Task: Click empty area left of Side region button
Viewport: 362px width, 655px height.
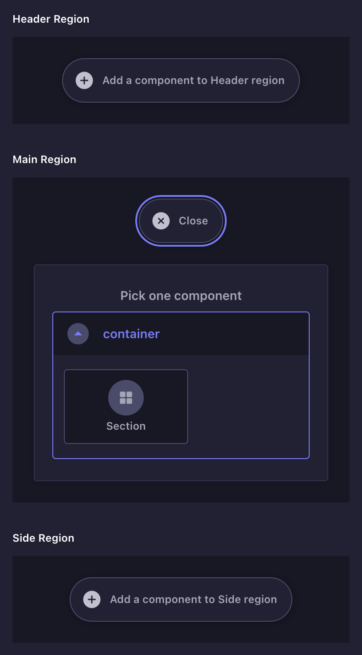Action: (x=41, y=599)
